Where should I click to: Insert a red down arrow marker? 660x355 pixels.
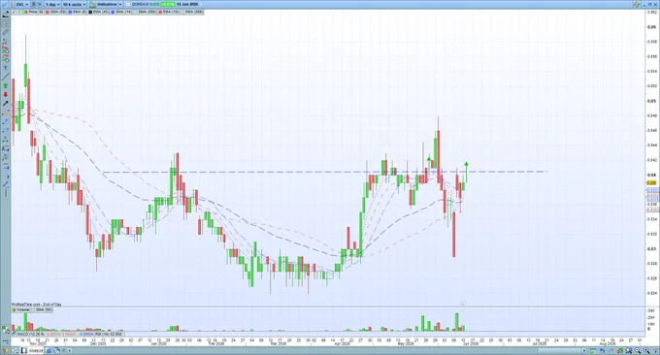(x=6, y=94)
